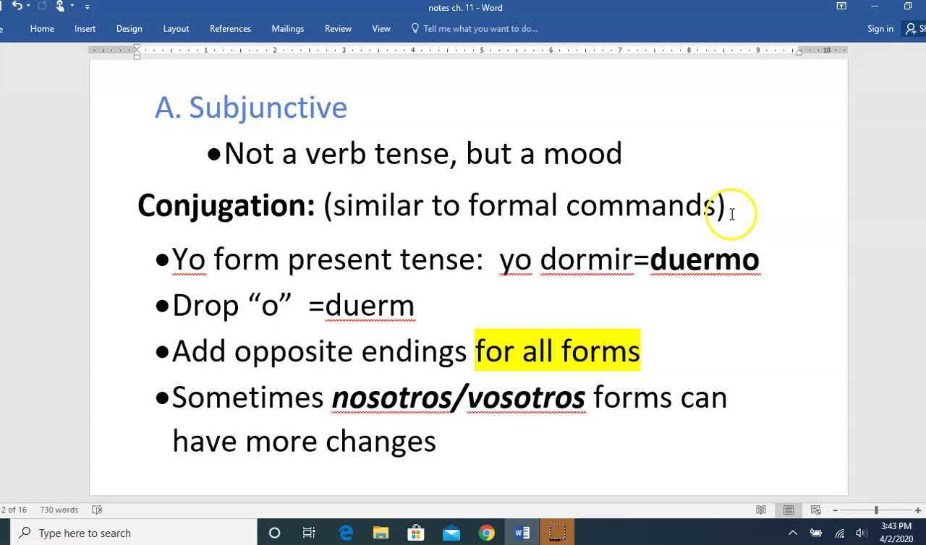Expand the Customize Quick Access Toolbar arrow
Screen dimensions: 926x545
coord(87,6)
